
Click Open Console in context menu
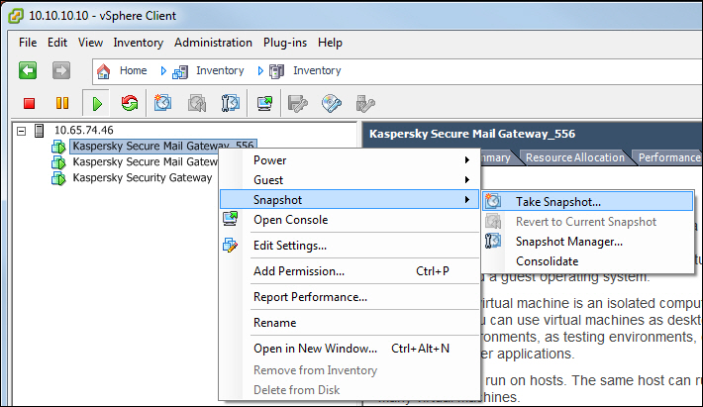click(x=290, y=220)
